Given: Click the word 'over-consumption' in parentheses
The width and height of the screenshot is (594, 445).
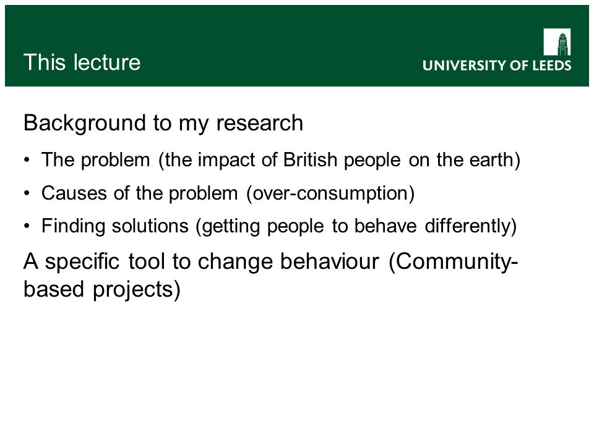Looking at the screenshot, I should tap(330, 193).
